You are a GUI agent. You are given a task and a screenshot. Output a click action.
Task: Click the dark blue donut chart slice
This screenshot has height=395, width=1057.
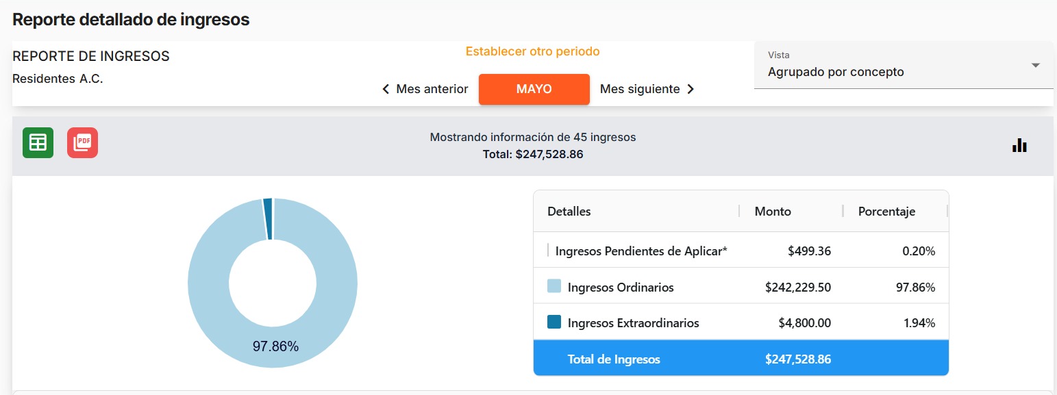[268, 218]
